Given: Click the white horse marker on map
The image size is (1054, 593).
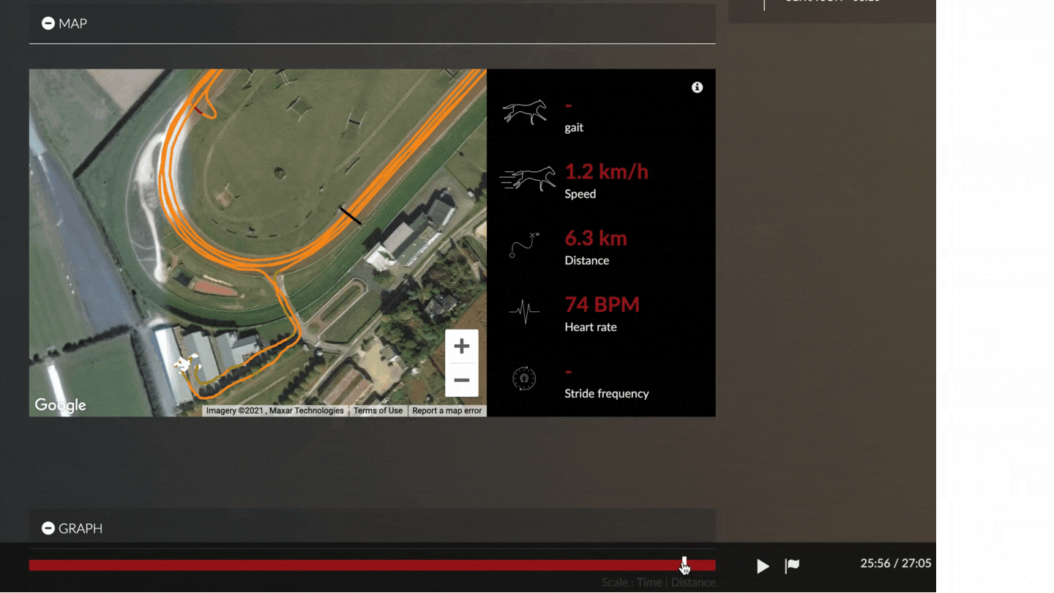Looking at the screenshot, I should coord(187,363).
